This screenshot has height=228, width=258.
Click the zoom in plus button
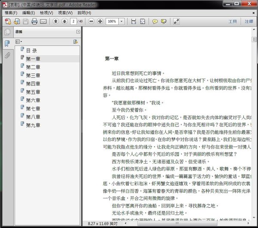pos(100,21)
